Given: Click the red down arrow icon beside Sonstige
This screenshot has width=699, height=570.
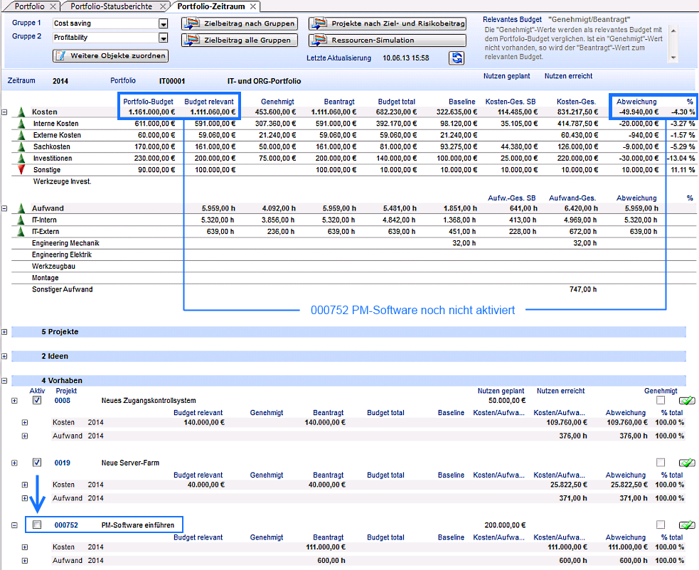Looking at the screenshot, I should pos(21,170).
